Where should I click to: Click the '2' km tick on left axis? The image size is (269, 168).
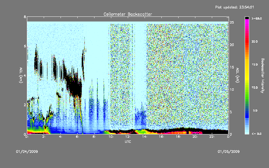[x=25, y=105]
